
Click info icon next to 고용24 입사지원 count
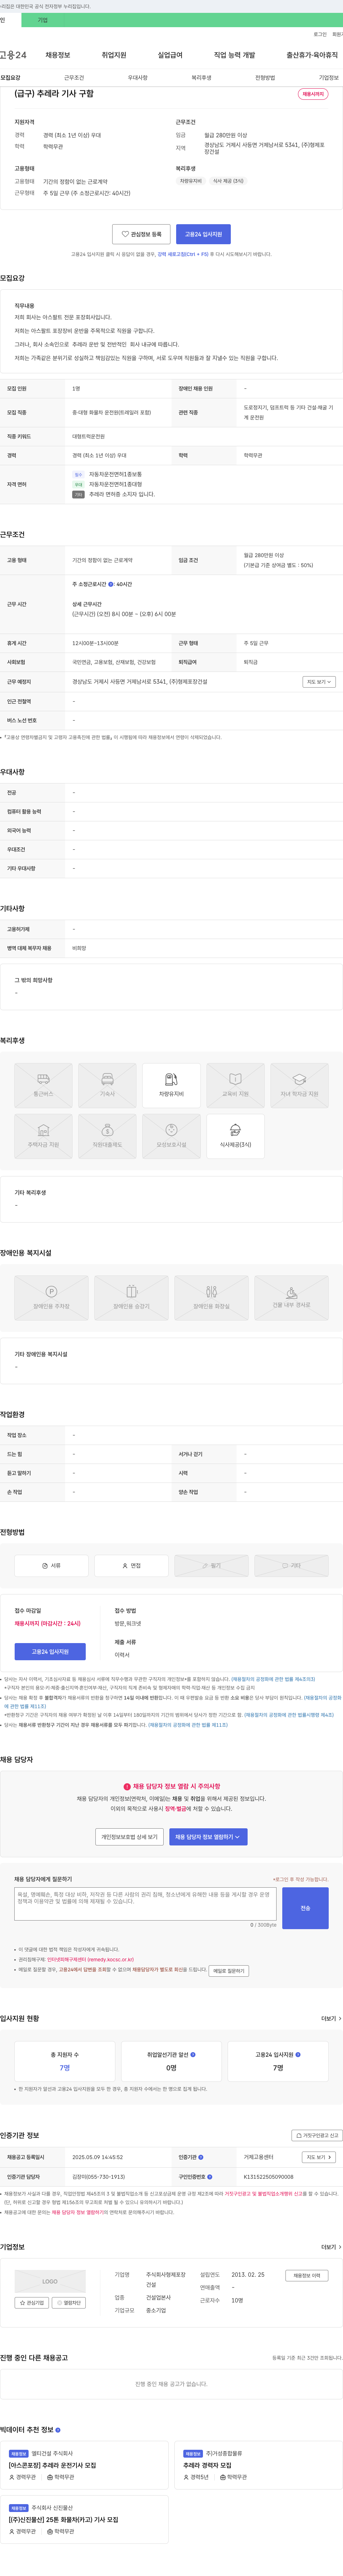298,2055
